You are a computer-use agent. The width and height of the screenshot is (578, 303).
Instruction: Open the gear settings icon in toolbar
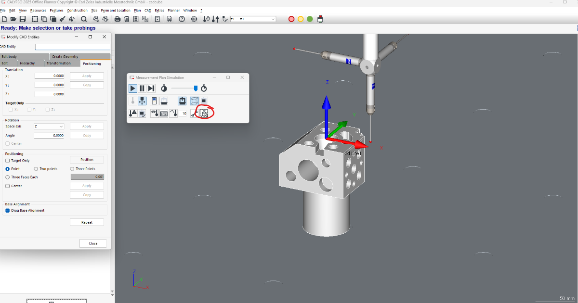tap(194, 19)
